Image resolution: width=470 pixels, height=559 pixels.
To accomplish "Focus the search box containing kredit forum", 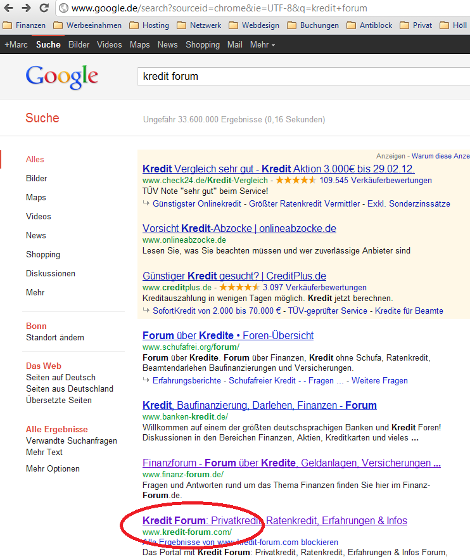I will coord(303,76).
